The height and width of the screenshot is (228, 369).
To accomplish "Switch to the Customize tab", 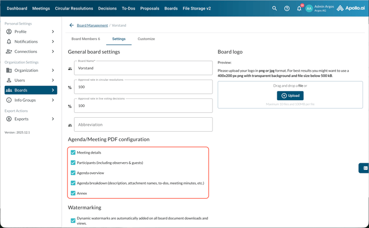I will coord(146,39).
